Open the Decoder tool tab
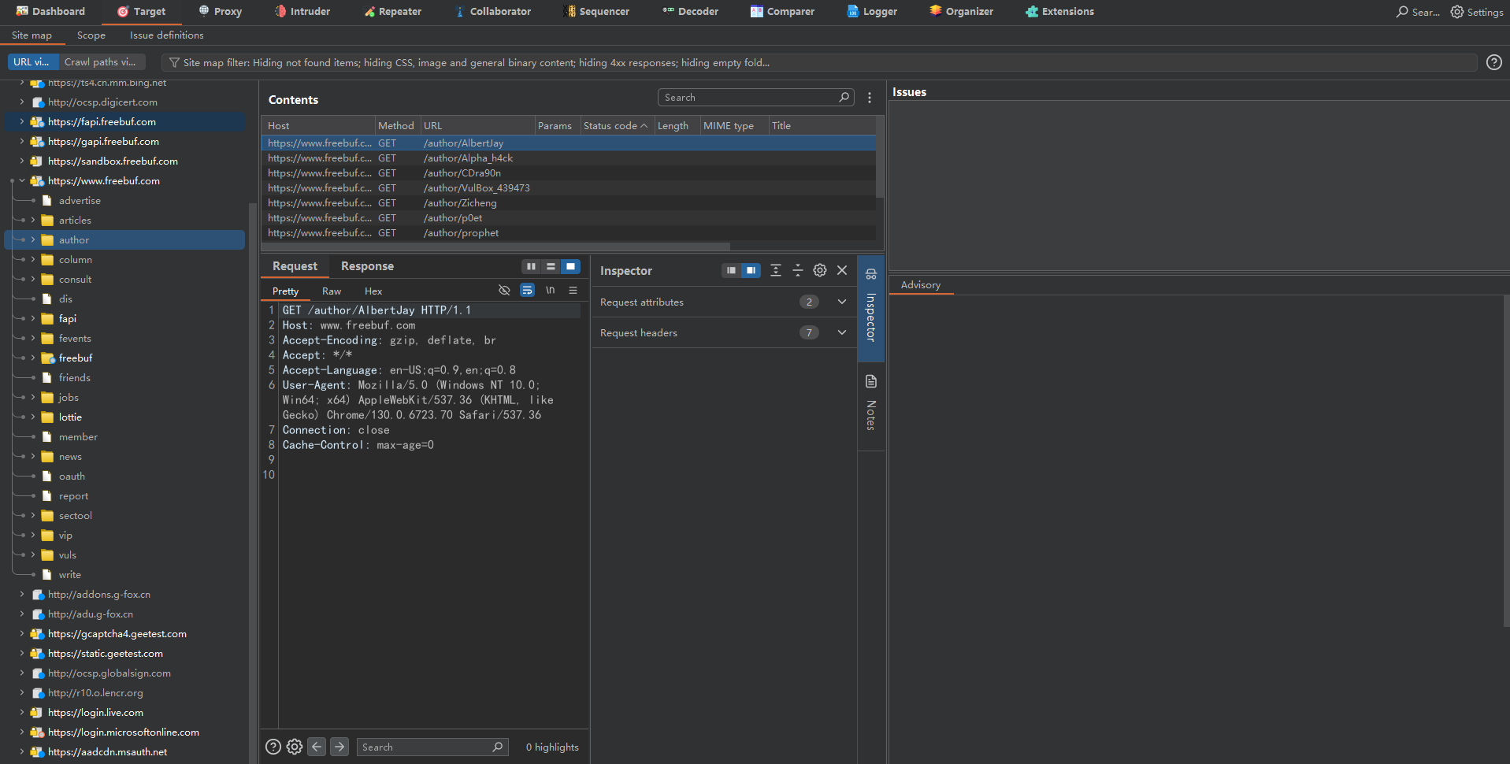The width and height of the screenshot is (1510, 764). point(690,12)
